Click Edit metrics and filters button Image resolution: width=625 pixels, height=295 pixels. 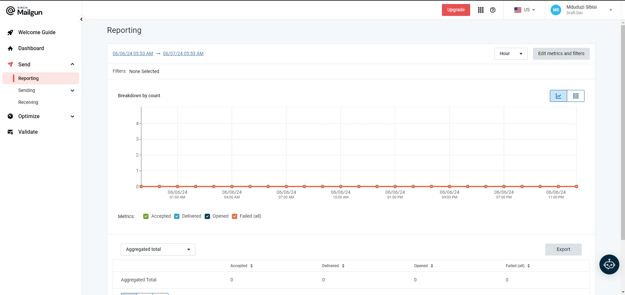(561, 54)
